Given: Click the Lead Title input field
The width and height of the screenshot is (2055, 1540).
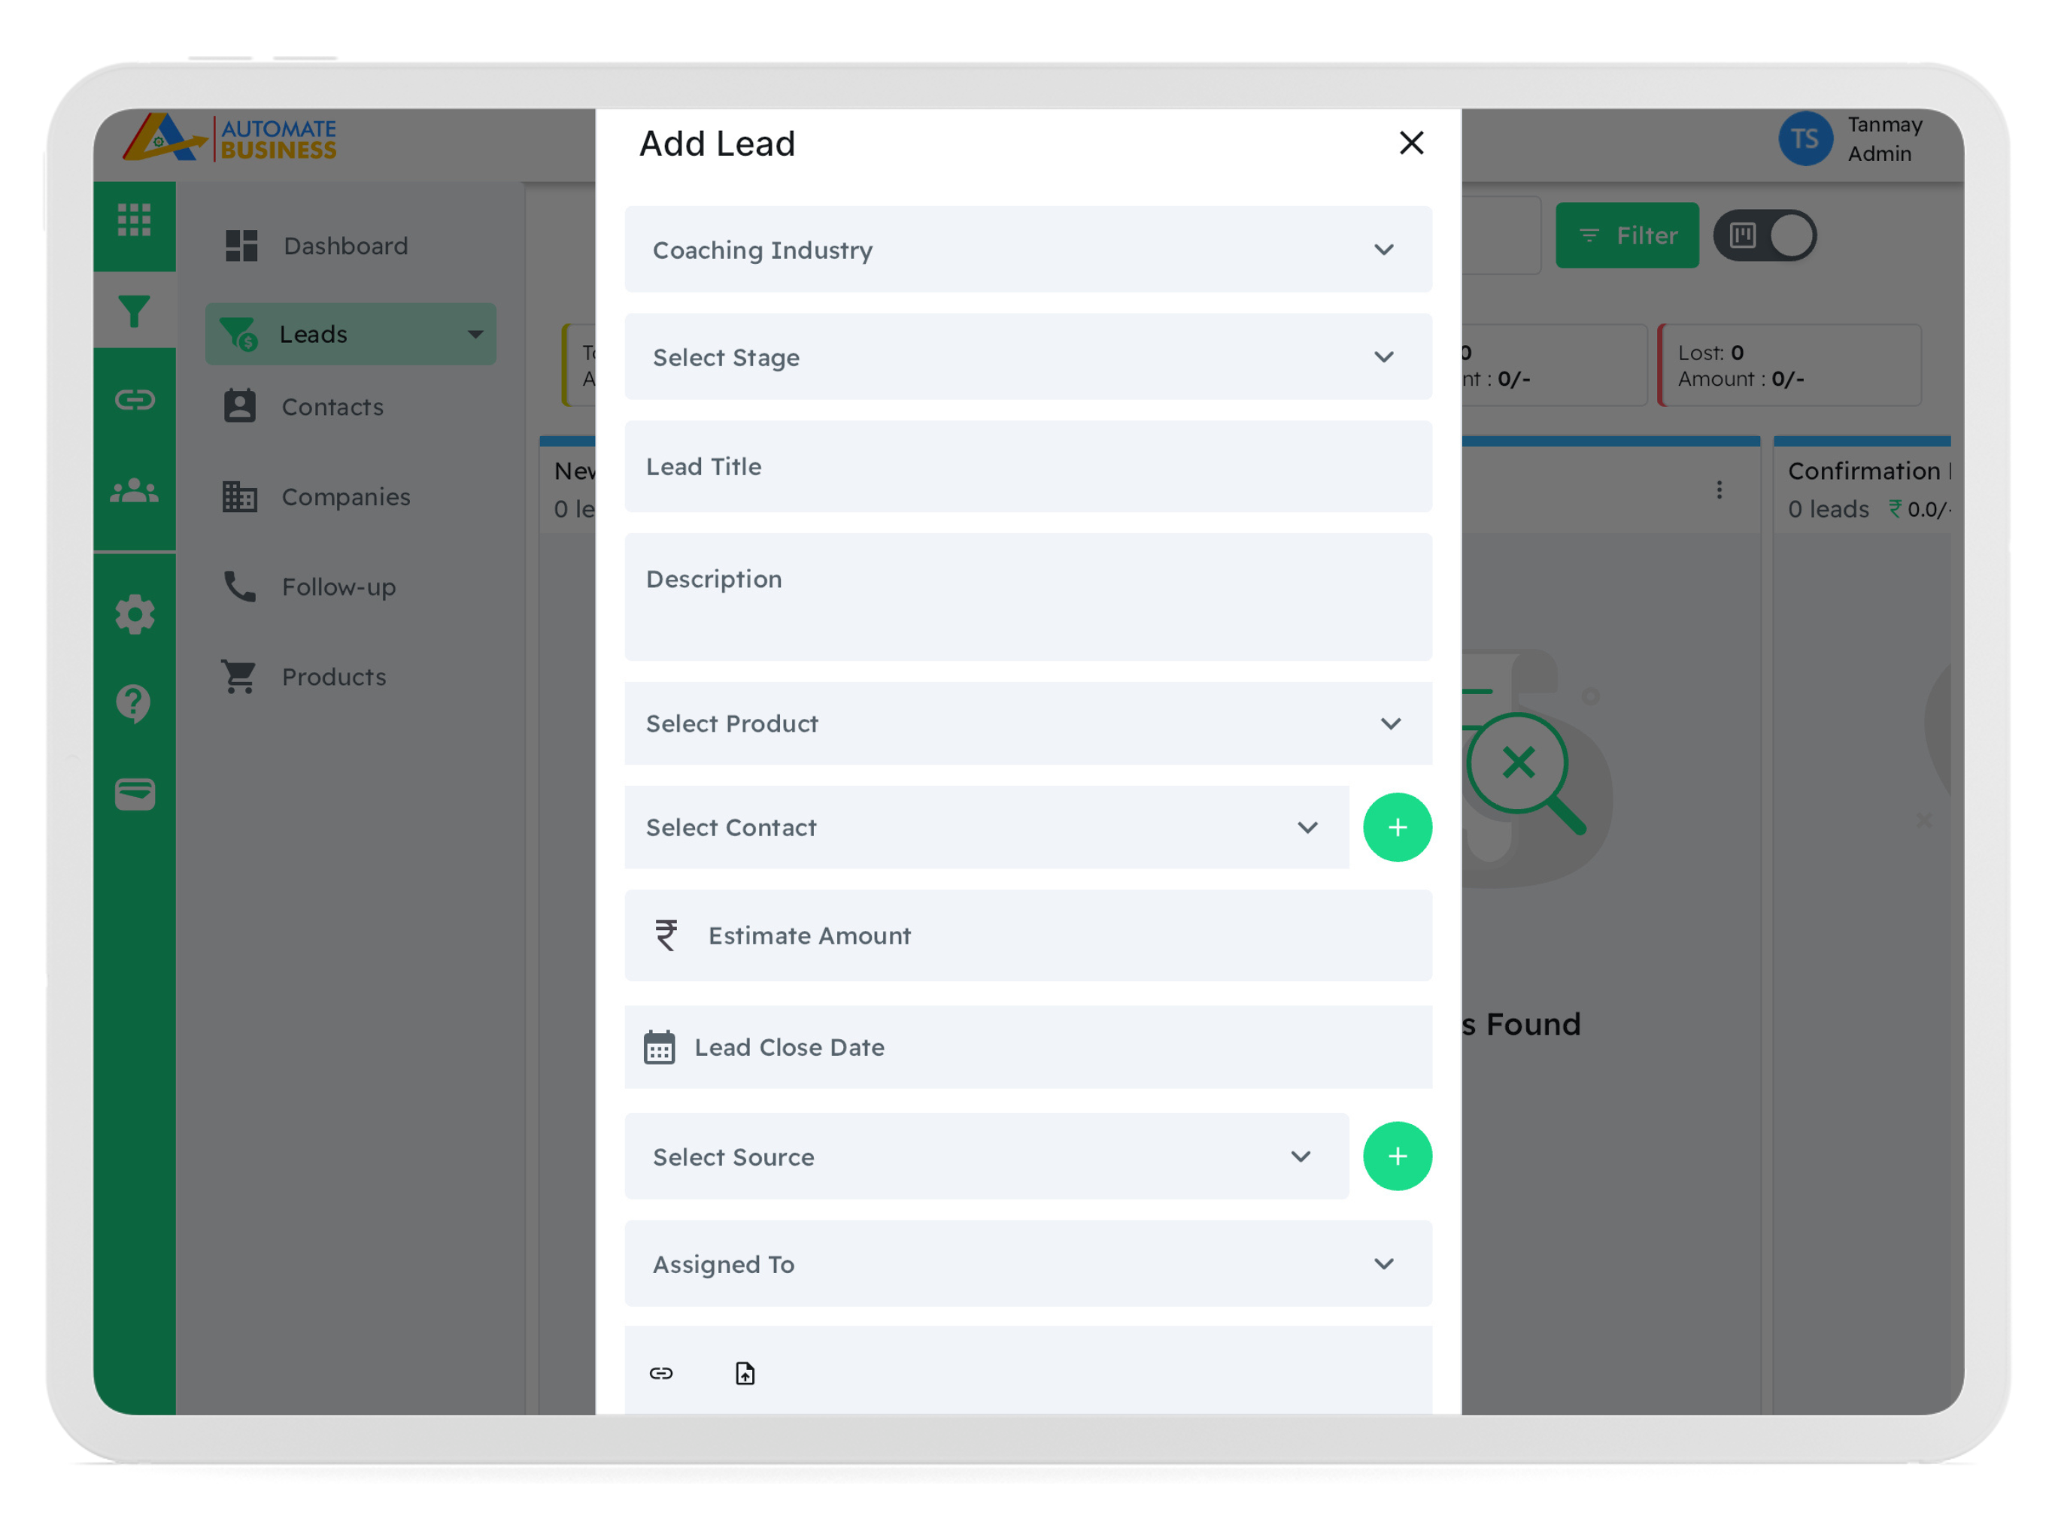Looking at the screenshot, I should 1027,466.
